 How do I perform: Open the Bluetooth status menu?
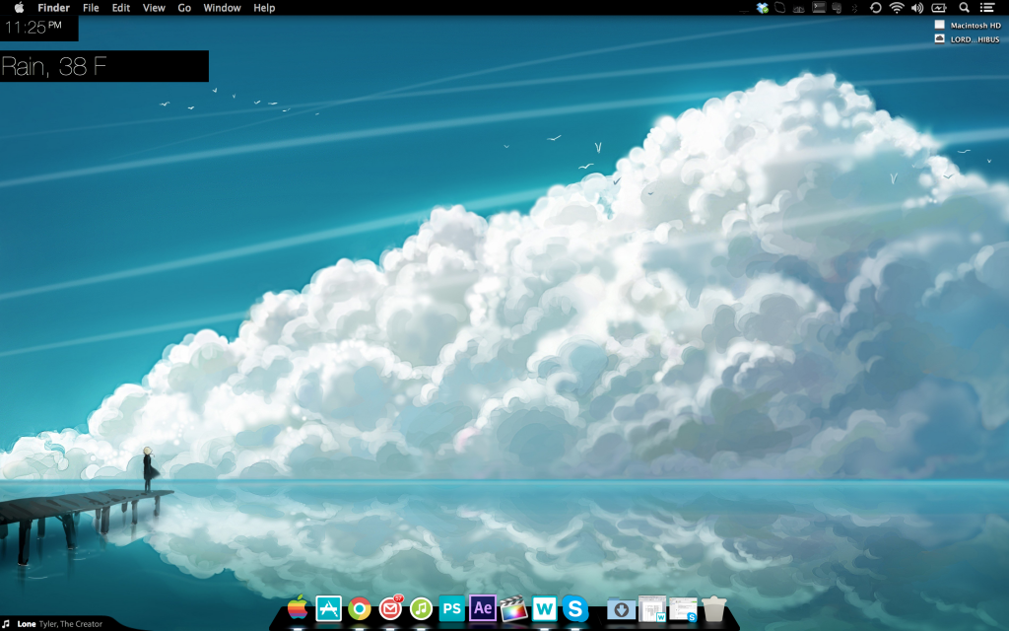tap(855, 8)
